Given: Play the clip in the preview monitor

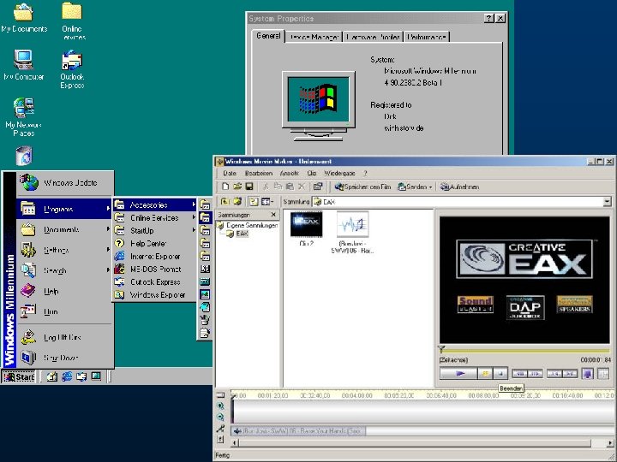Looking at the screenshot, I should click(458, 374).
